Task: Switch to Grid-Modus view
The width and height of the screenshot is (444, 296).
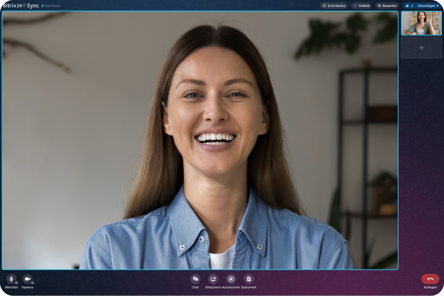Action: point(334,6)
